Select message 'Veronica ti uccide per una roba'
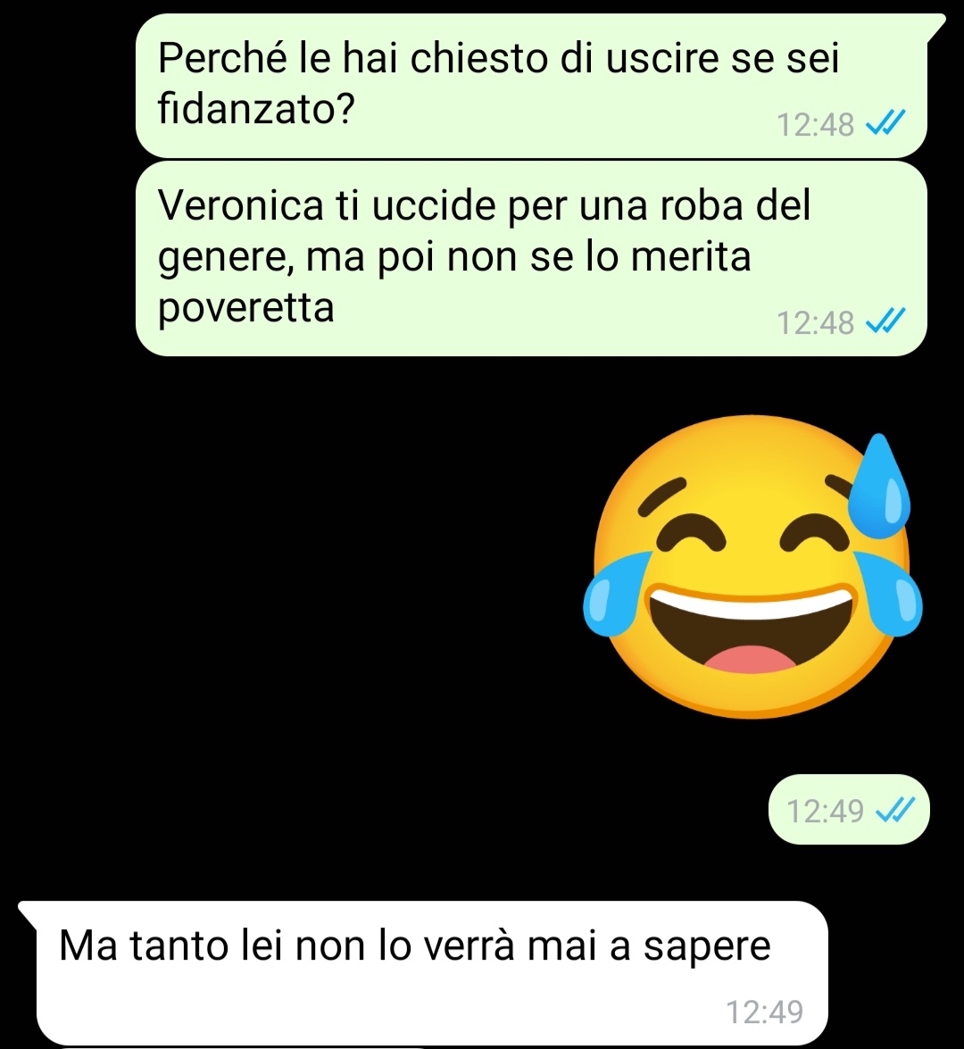This screenshot has height=1049, width=964. pyautogui.click(x=531, y=258)
